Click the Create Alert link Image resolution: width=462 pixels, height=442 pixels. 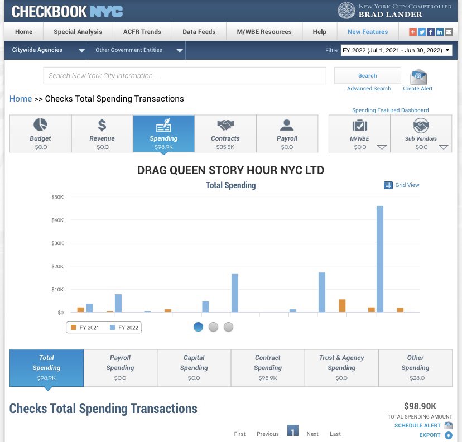pyautogui.click(x=417, y=88)
